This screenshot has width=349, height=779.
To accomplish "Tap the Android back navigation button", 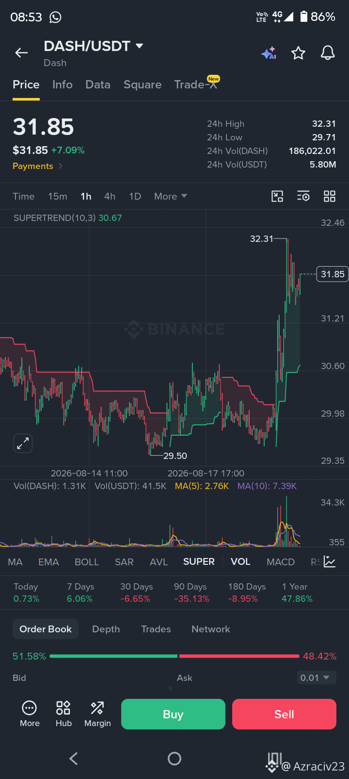I will (74, 759).
